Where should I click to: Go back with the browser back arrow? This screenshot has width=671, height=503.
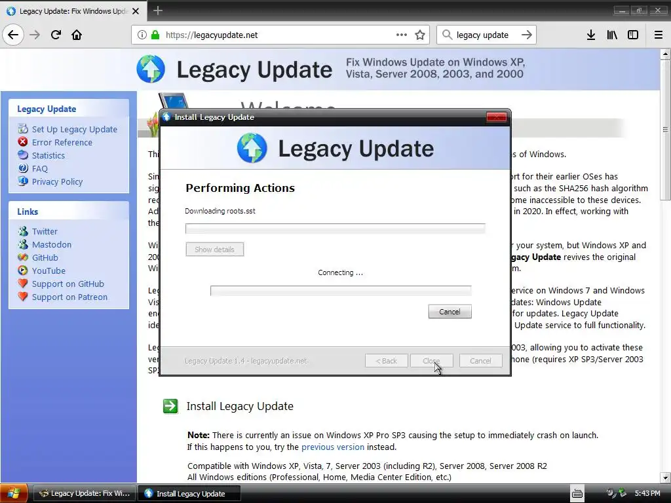click(13, 35)
